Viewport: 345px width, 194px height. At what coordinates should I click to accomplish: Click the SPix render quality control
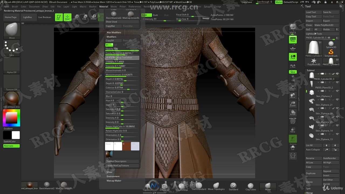[x=292, y=33]
